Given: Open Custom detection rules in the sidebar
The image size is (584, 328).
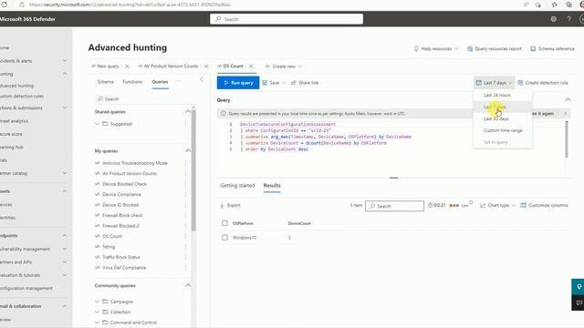Looking at the screenshot, I should click(22, 97).
